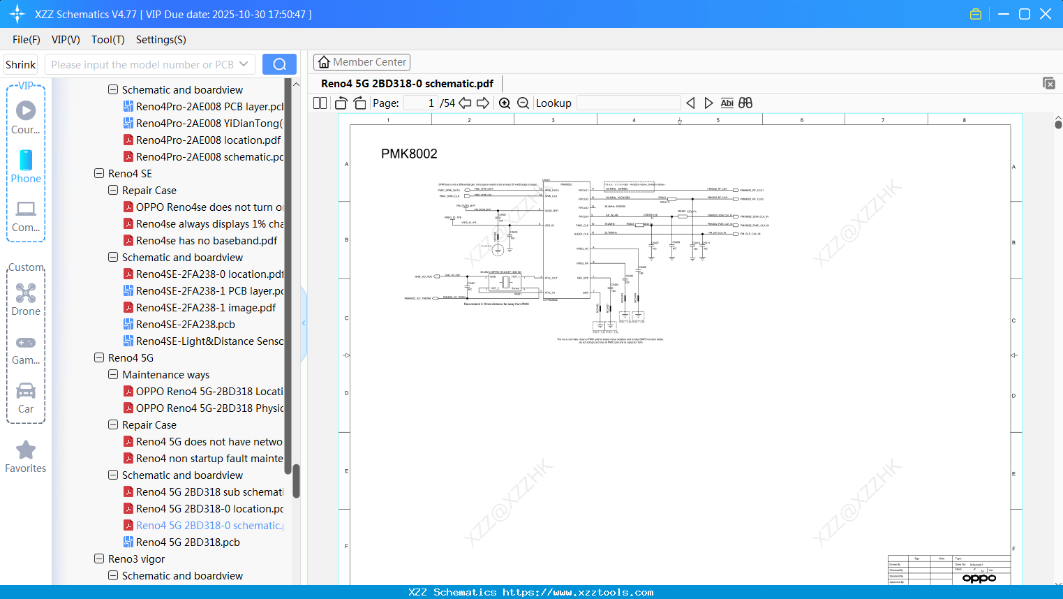The width and height of the screenshot is (1063, 599).
Task: Open Reno4Pro-2AE008 PCB layer file
Action: 203,107
